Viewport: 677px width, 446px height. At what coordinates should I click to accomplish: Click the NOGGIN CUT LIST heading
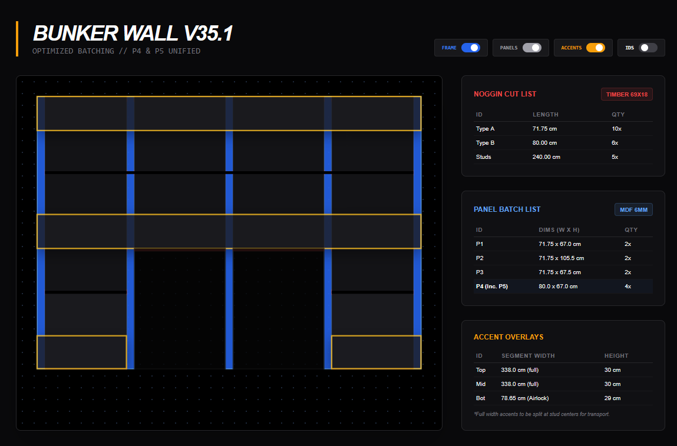[505, 94]
